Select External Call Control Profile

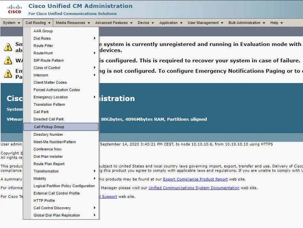tap(61, 193)
